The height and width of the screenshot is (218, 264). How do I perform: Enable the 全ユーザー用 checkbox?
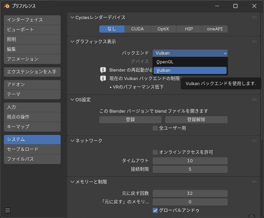tap(155, 128)
